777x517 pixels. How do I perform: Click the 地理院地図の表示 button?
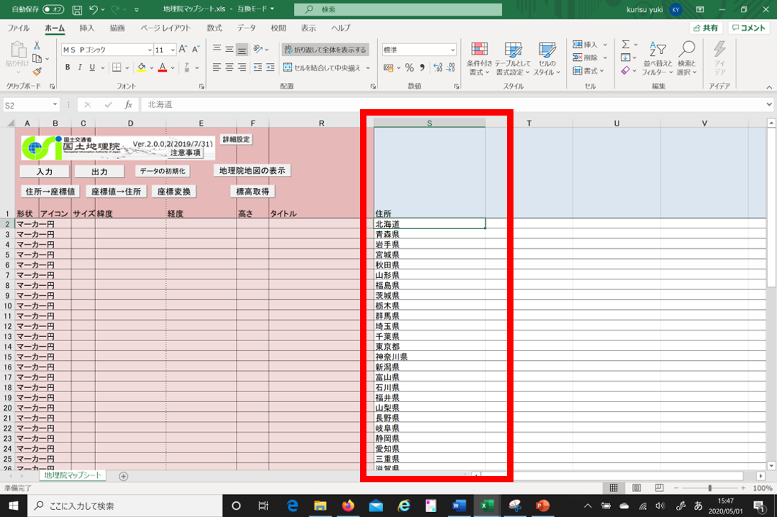(252, 171)
